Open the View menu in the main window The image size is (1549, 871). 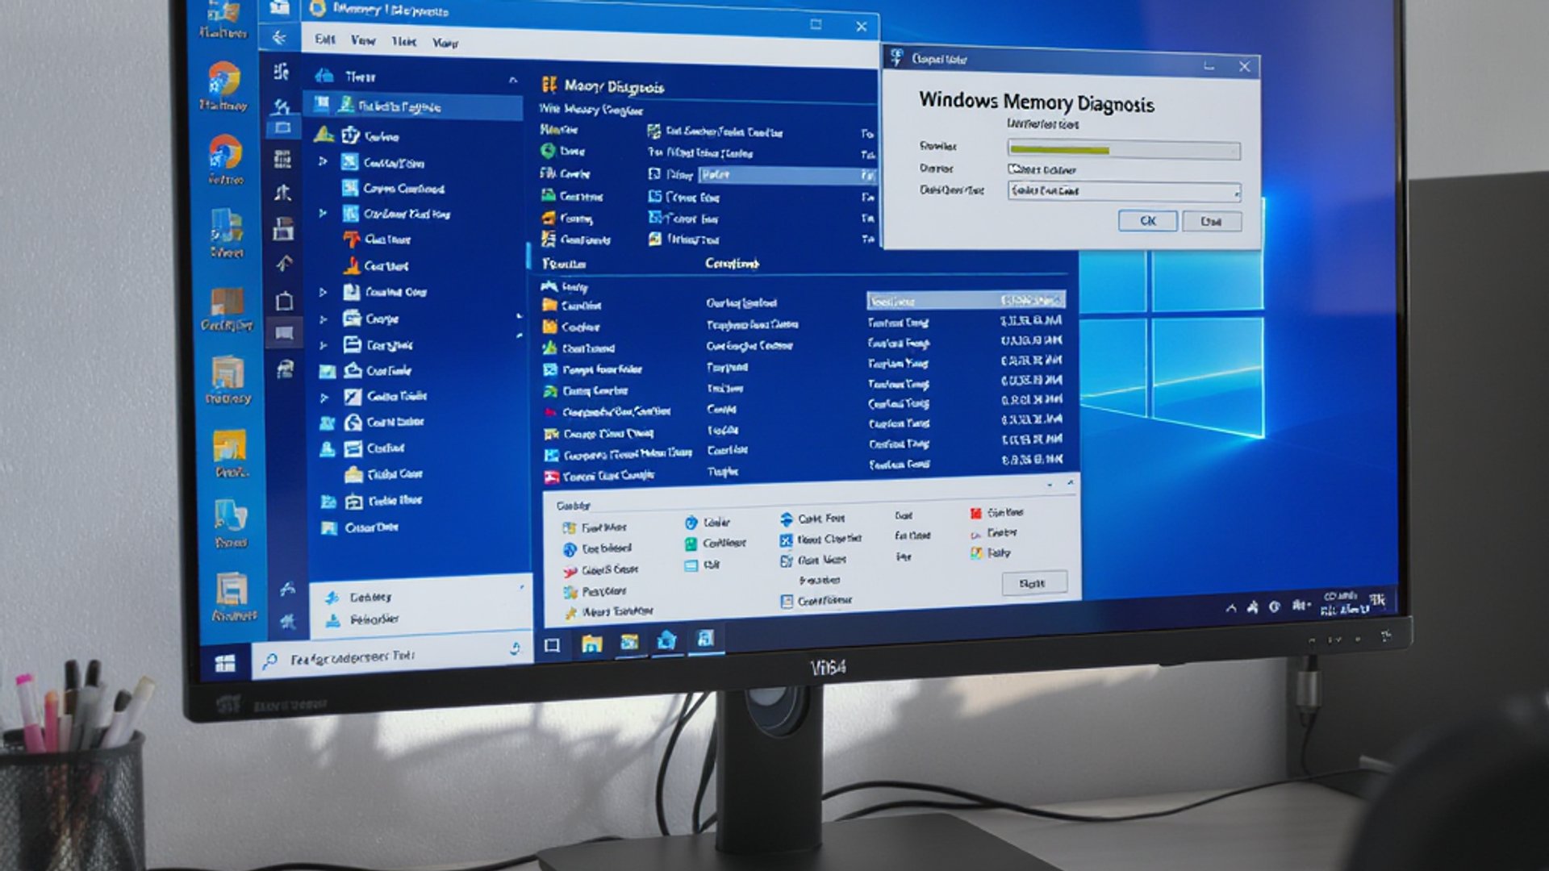pos(363,40)
